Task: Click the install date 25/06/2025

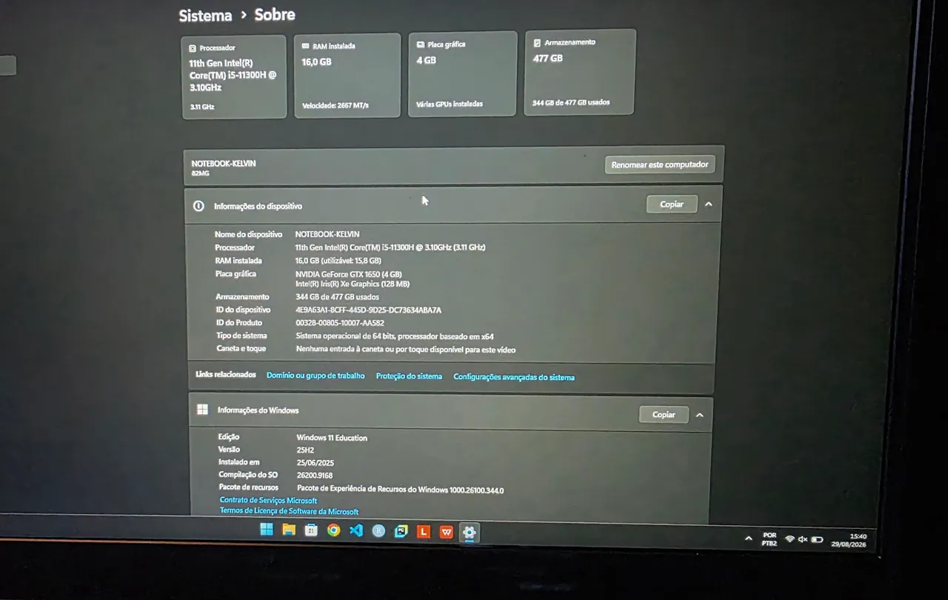Action: point(316,463)
